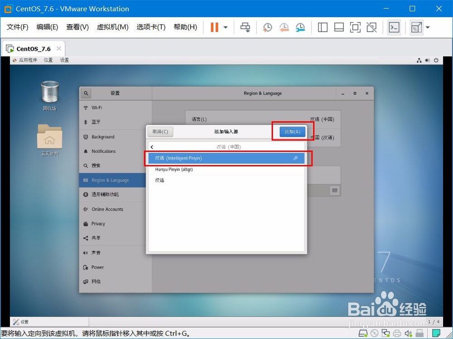Click the network adapter icon in VMware status bar
The image size is (453, 339).
coord(386,334)
